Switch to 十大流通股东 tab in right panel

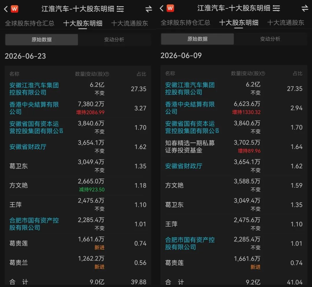click(285, 23)
